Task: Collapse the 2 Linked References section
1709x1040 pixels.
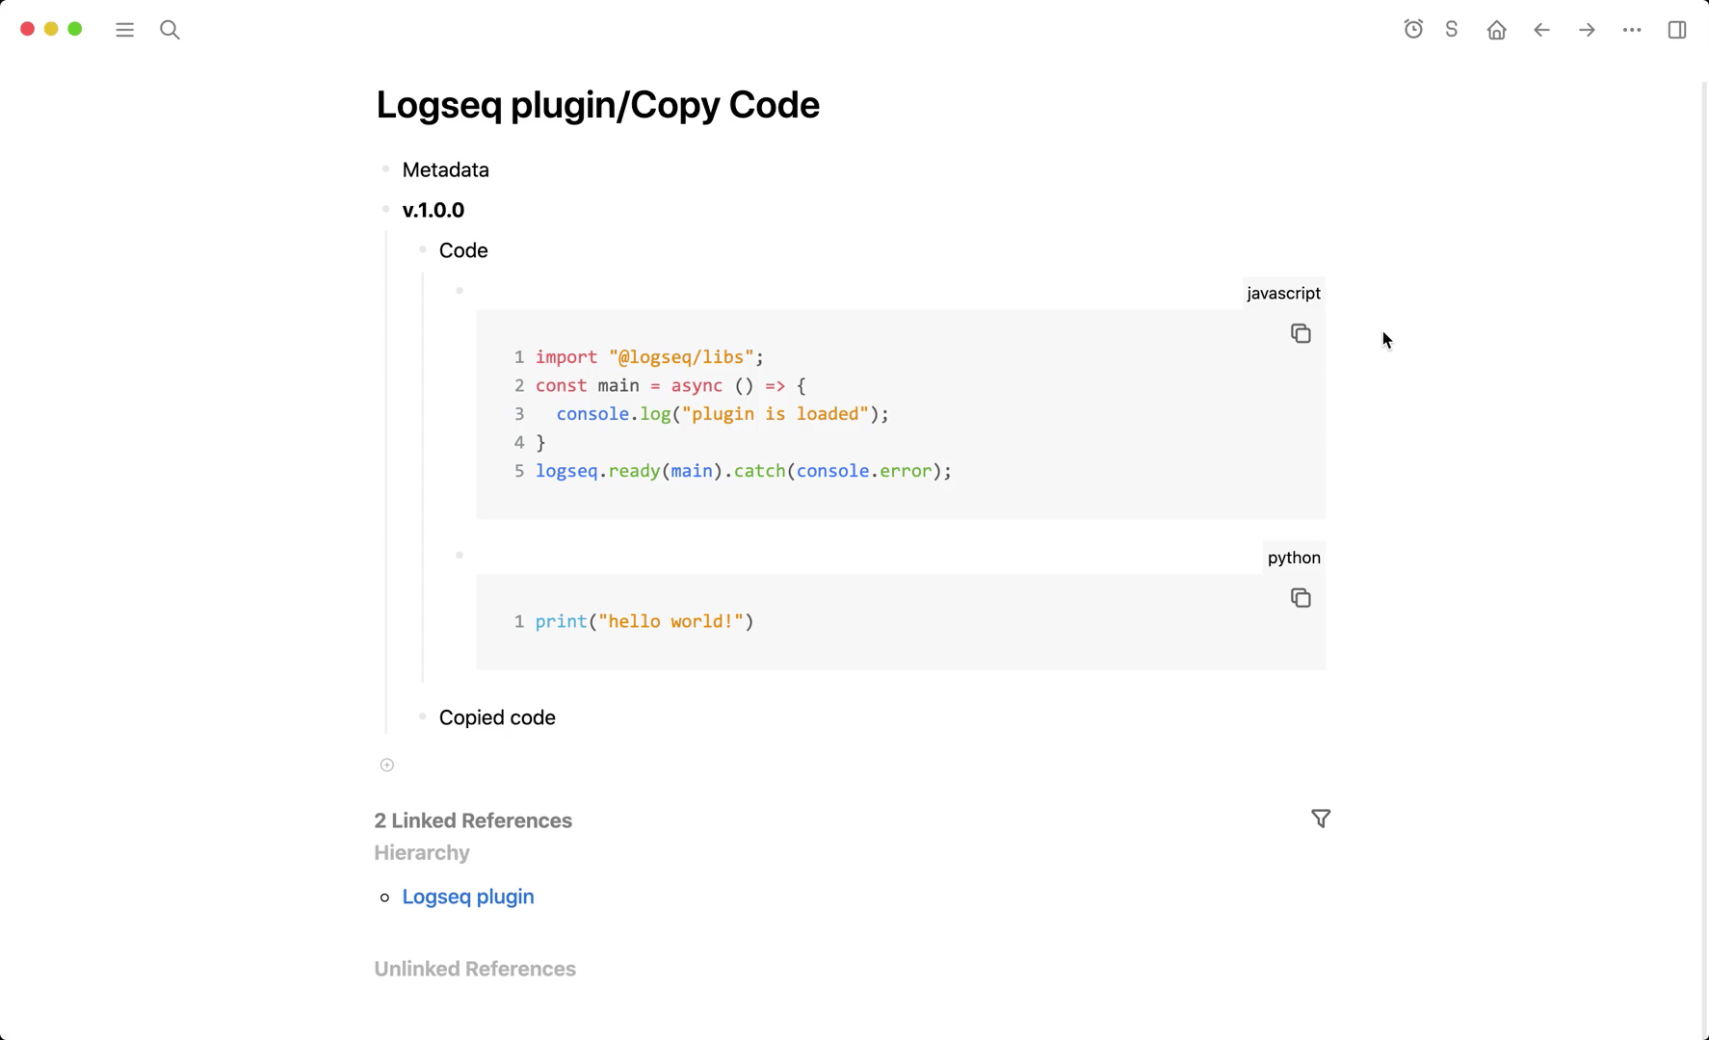Action: coord(473,820)
